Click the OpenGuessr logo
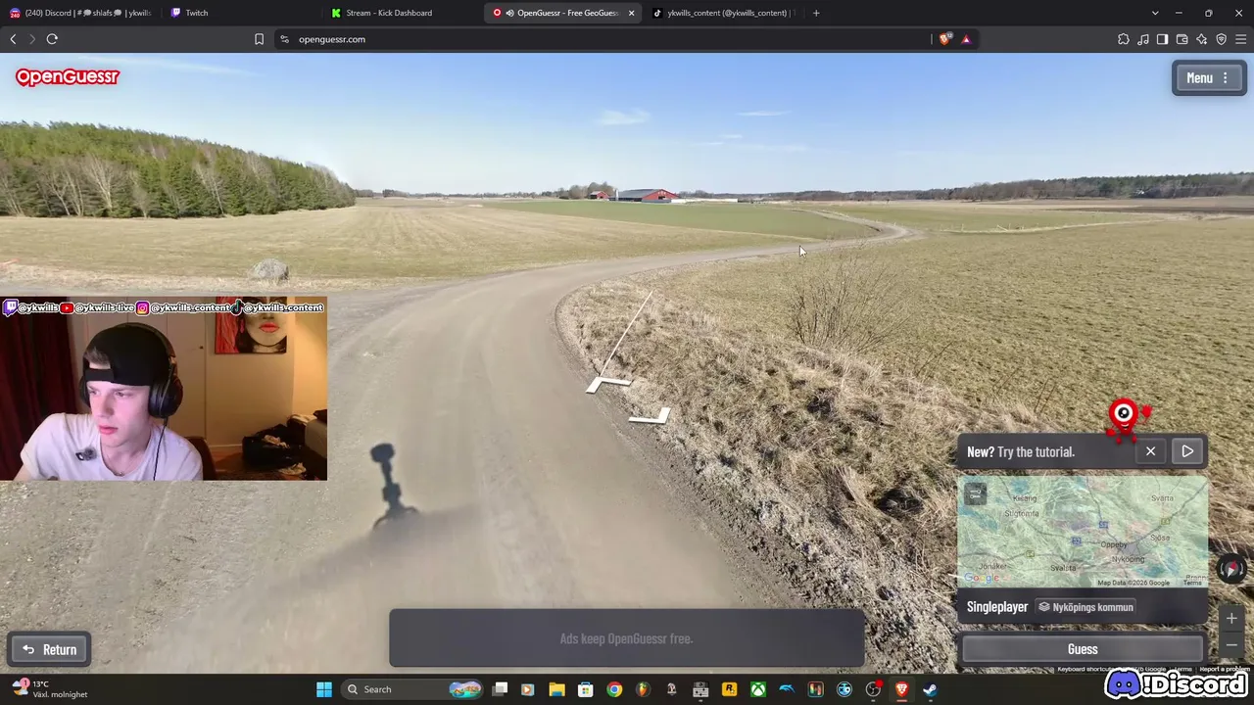Viewport: 1254px width, 705px height. pyautogui.click(x=67, y=77)
